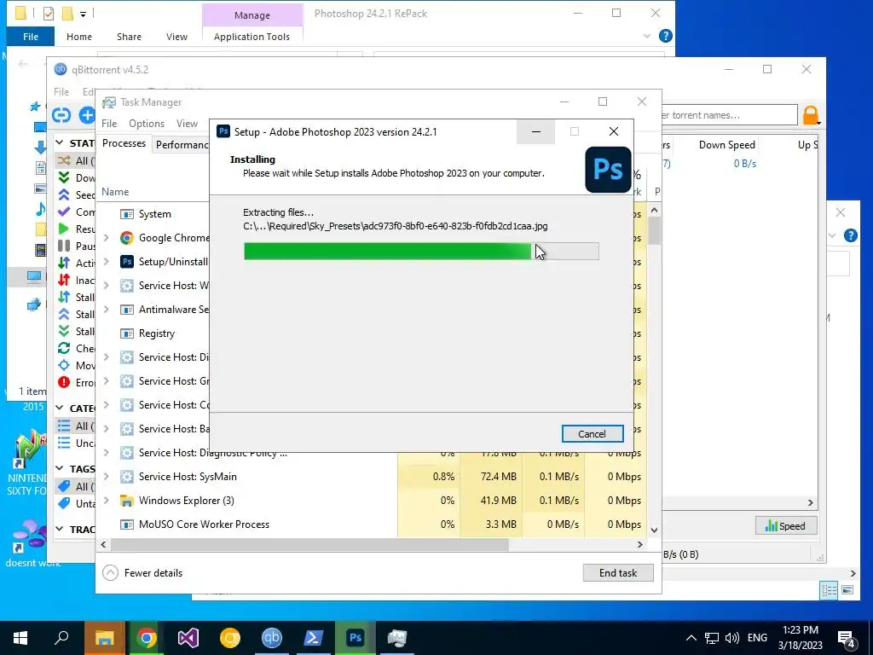Click the Task Manager taskbar icon
873x655 pixels.
[x=397, y=638]
